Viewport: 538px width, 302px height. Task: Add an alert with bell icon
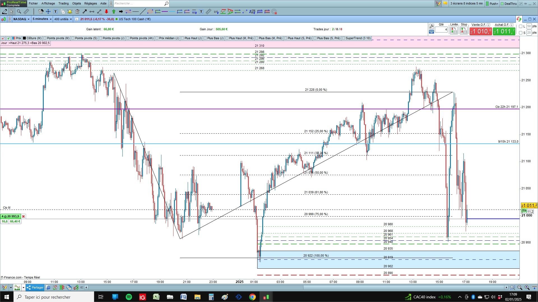point(70,11)
